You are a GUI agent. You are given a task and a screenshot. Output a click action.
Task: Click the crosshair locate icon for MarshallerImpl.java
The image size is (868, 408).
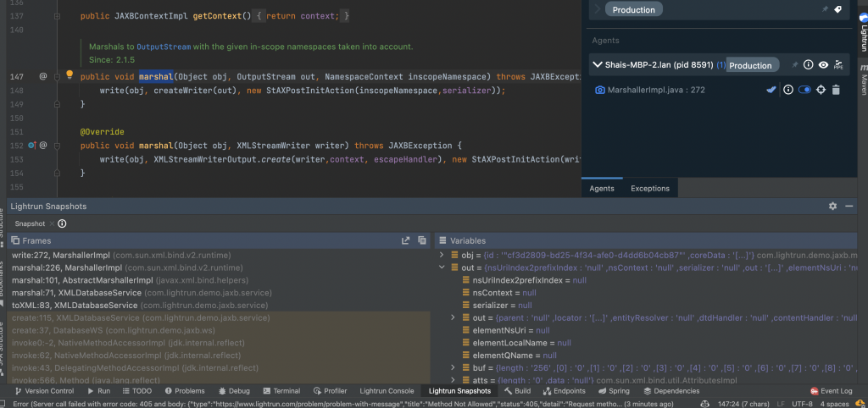tap(821, 90)
